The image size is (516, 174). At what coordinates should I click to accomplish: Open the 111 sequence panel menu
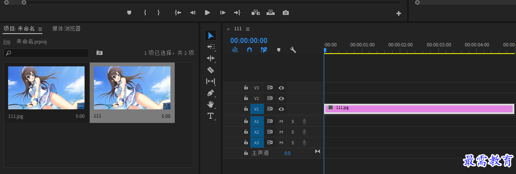[248, 29]
